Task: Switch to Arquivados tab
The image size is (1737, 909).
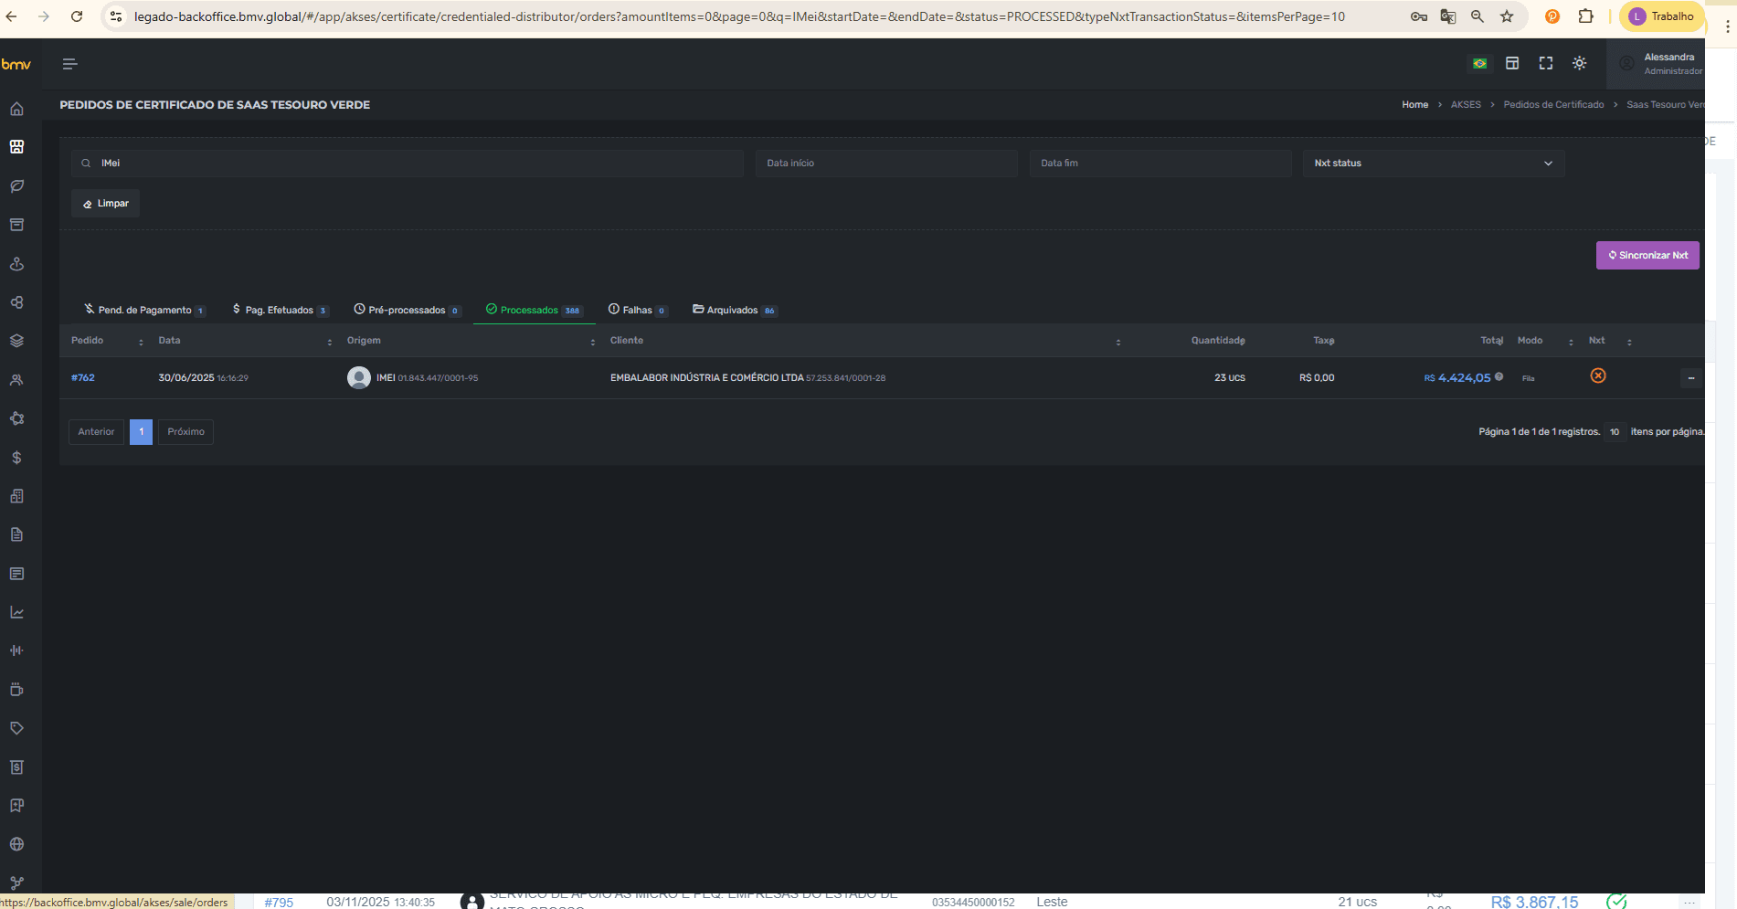Action: (734, 311)
